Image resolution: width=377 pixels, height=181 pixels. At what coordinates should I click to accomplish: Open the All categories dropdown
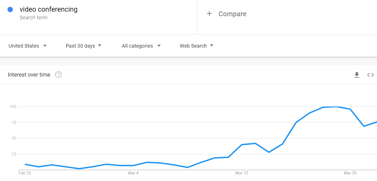(x=141, y=46)
